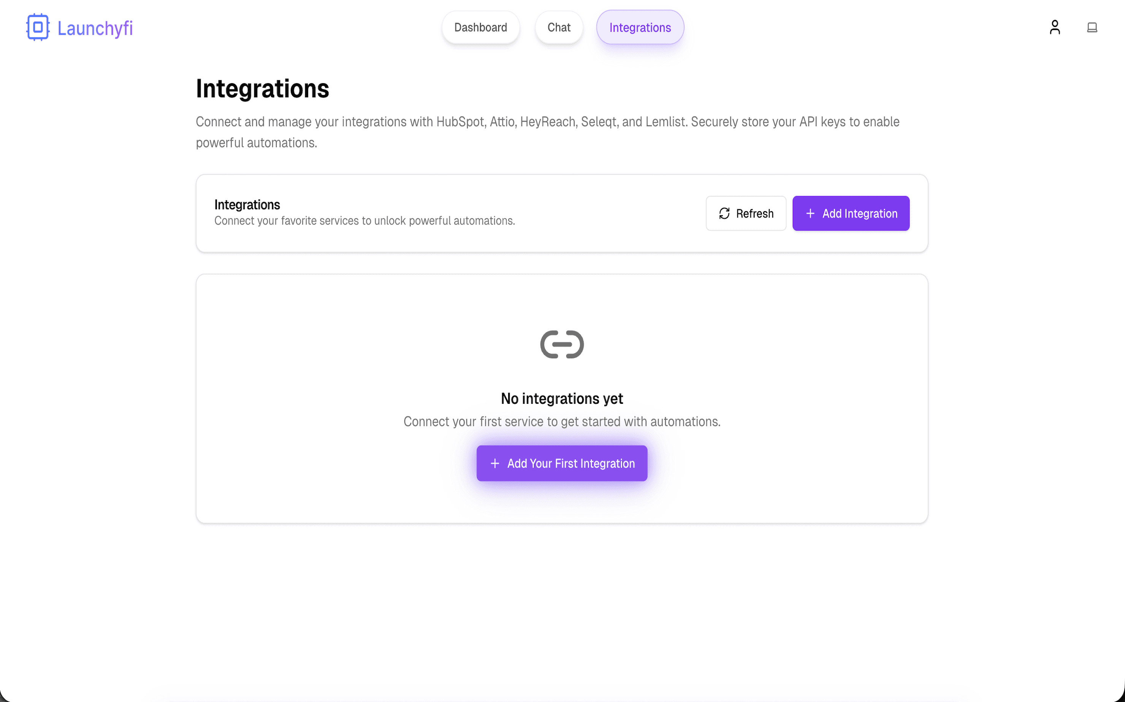Click the large Integrations page heading
1125x702 pixels.
(x=263, y=89)
